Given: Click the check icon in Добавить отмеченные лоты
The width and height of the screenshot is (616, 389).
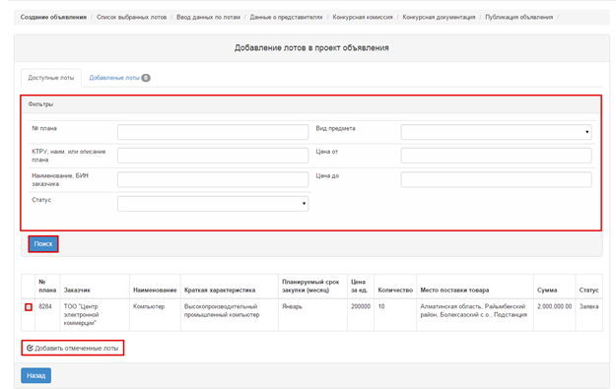Looking at the screenshot, I should tap(30, 348).
